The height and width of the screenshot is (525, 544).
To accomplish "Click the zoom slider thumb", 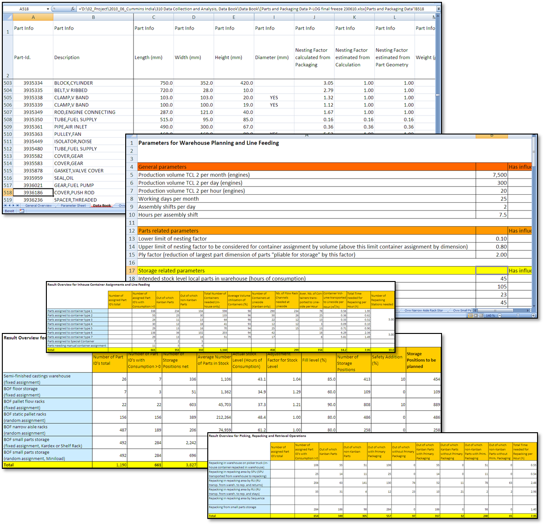I will pos(518,315).
